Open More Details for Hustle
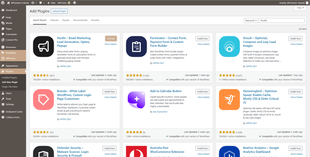Image resolution: width=310 pixels, height=157 pixels. click(111, 44)
